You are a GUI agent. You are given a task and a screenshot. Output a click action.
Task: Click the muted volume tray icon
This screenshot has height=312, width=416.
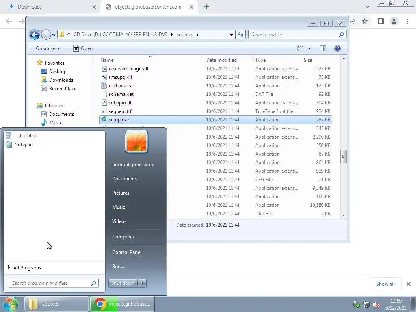click(x=376, y=304)
